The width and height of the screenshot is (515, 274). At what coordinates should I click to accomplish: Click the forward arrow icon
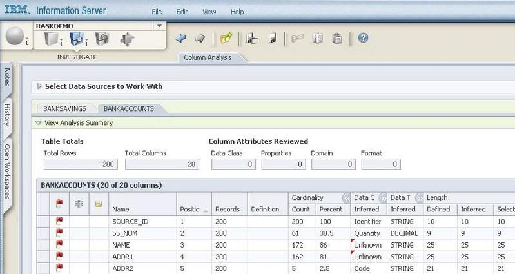click(x=200, y=39)
